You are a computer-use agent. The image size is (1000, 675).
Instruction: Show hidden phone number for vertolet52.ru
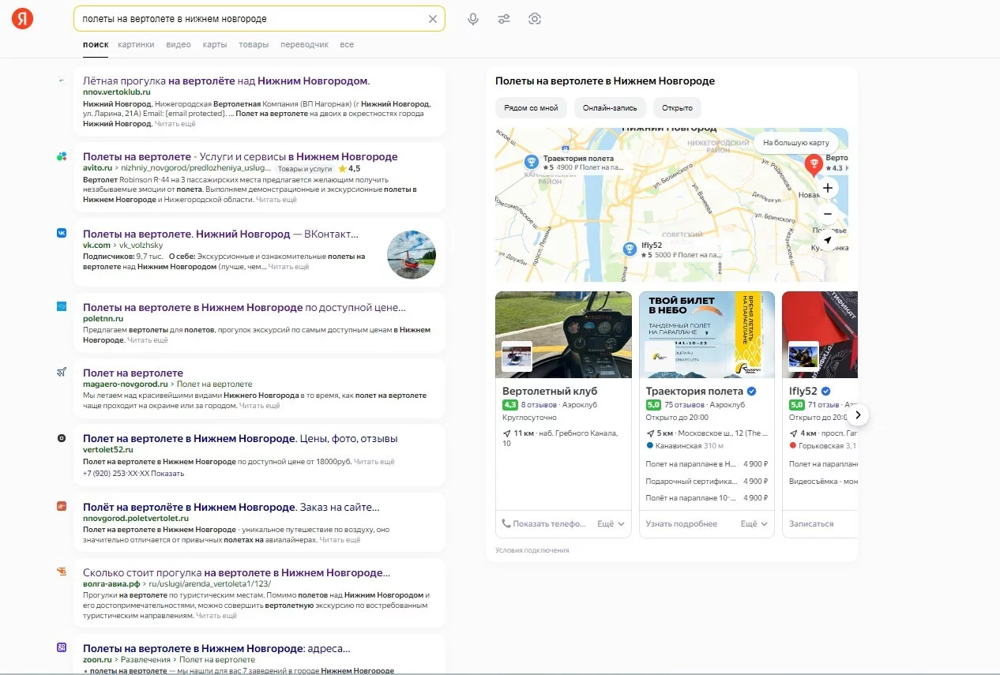point(167,474)
